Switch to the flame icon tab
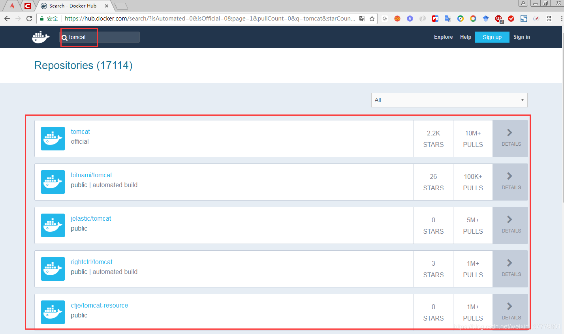This screenshot has height=334, width=564. 12,6
